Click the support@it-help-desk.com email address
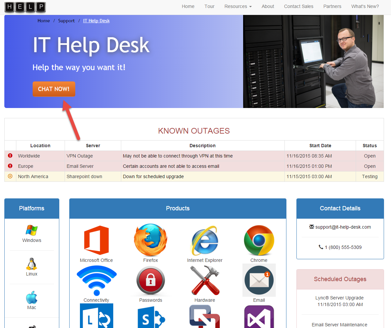The image size is (391, 328). [x=343, y=227]
